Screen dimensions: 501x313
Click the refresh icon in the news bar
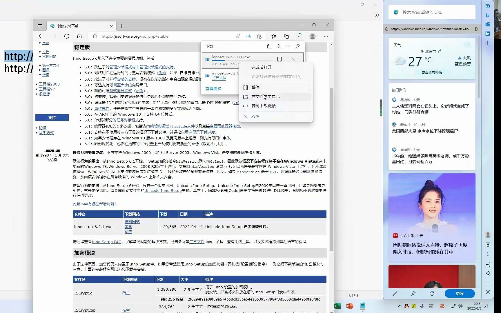pyautogui.click(x=432, y=294)
